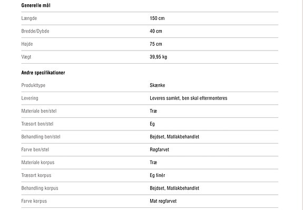Image resolution: width=303 pixels, height=210 pixels.
Task: Click the 40 cm depth value
Action: pyautogui.click(x=156, y=31)
